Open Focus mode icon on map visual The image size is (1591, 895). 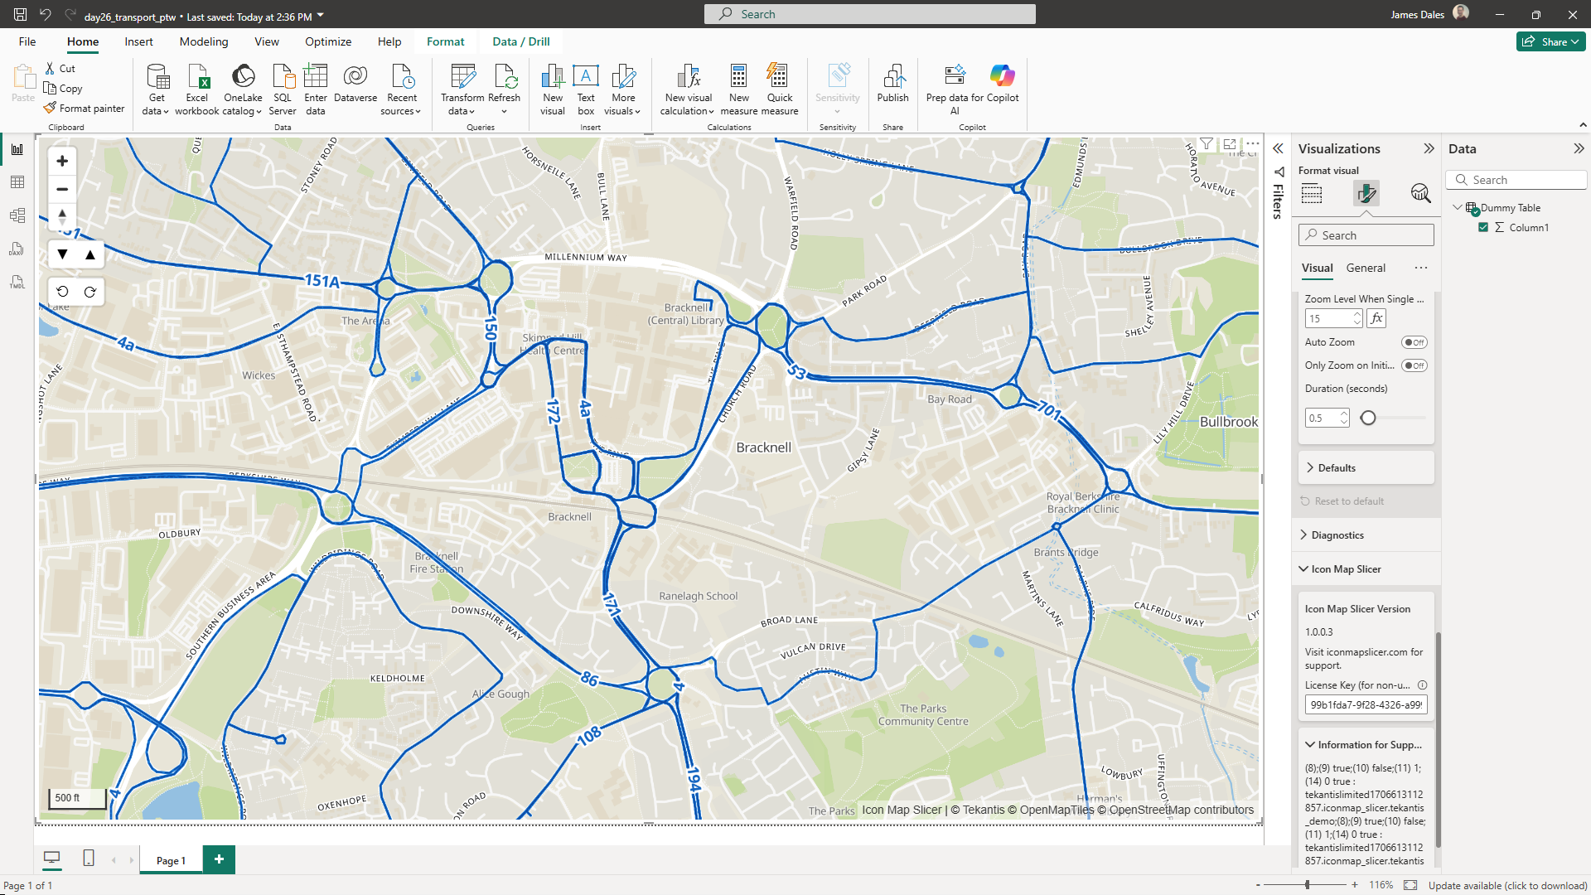coord(1230,144)
